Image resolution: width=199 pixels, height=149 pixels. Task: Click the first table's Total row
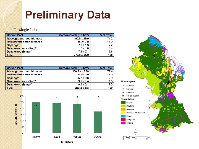pyautogui.click(x=60, y=55)
